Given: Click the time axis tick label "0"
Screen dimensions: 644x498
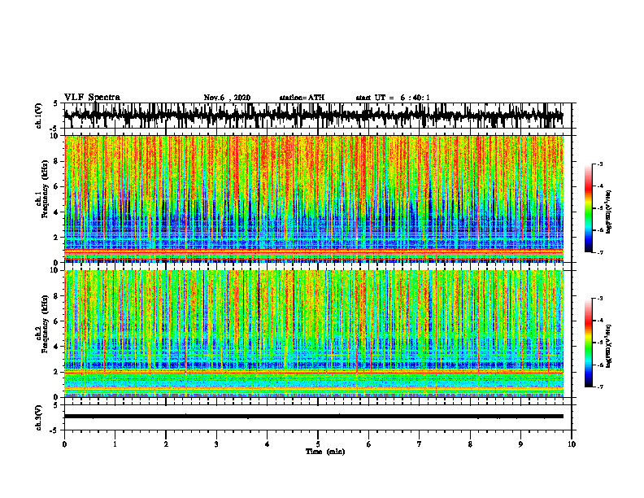Looking at the screenshot, I should point(64,444).
